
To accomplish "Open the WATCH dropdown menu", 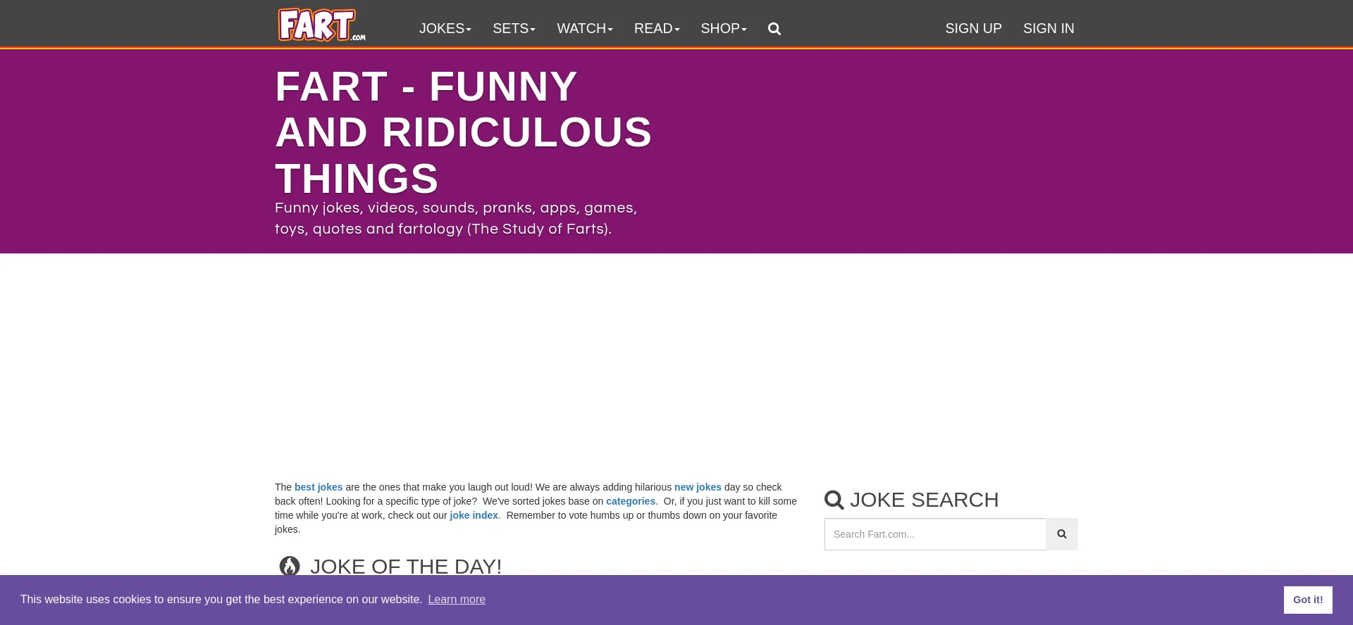I will (584, 29).
